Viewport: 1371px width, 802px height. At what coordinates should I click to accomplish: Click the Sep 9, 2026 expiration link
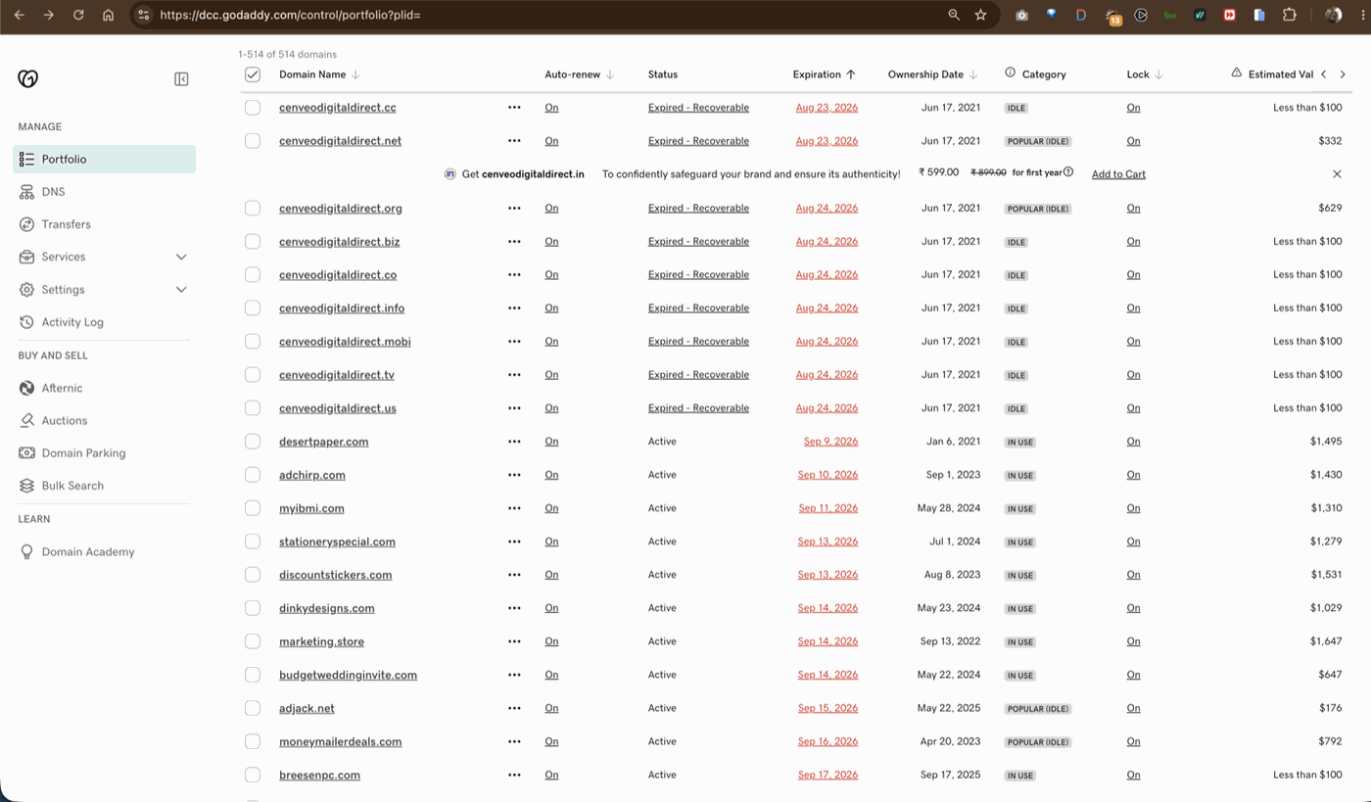830,442
